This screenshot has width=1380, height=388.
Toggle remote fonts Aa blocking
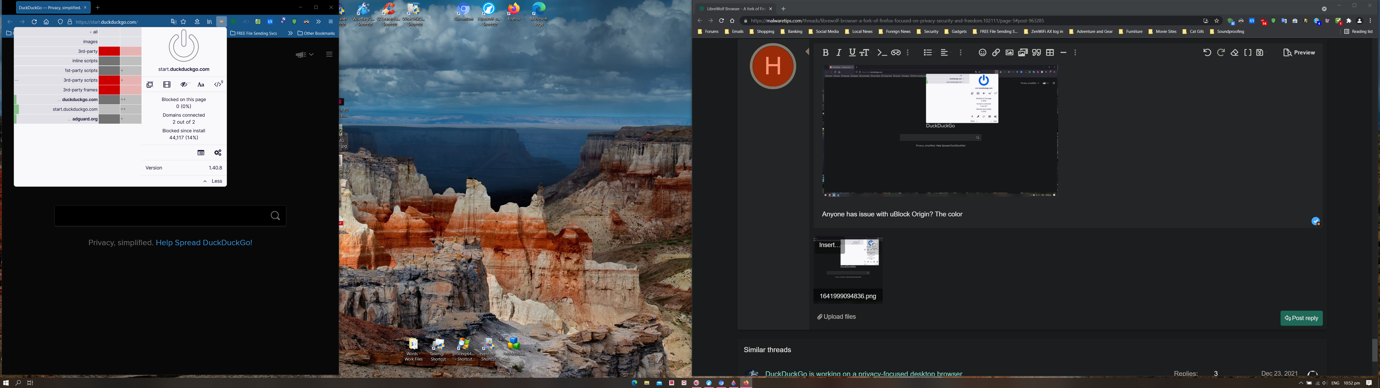[x=201, y=85]
